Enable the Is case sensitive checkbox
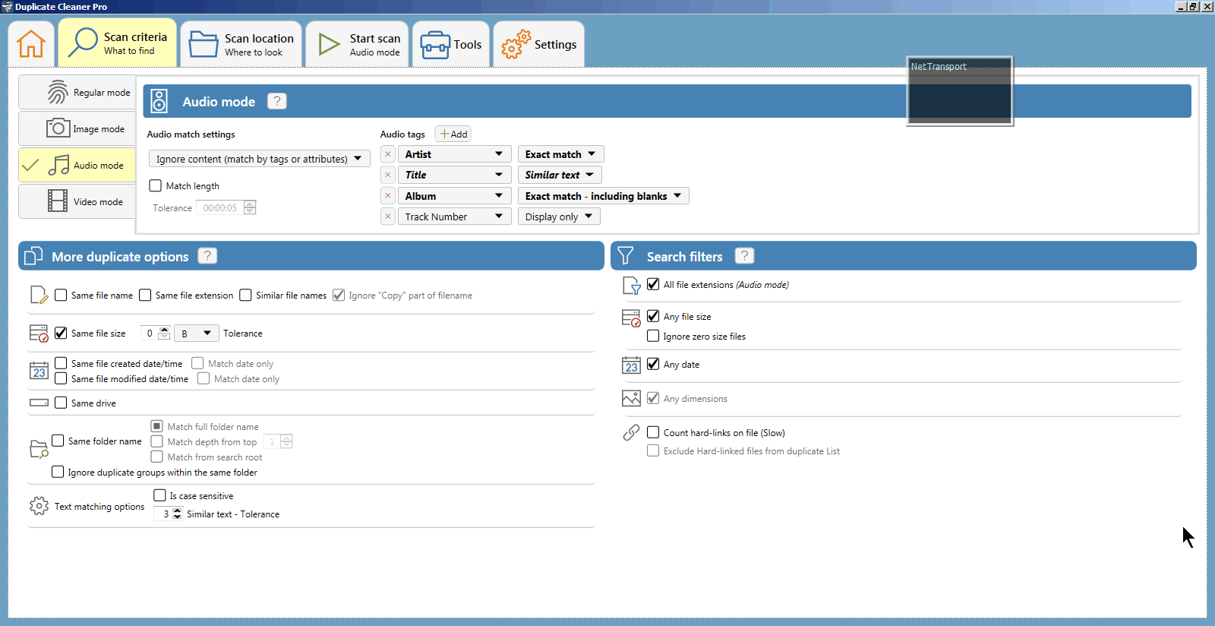1215x626 pixels. (x=159, y=495)
